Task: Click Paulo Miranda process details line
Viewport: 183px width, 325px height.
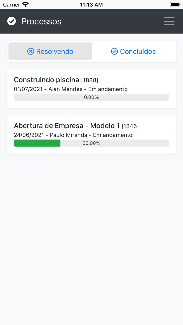Action: (73, 135)
